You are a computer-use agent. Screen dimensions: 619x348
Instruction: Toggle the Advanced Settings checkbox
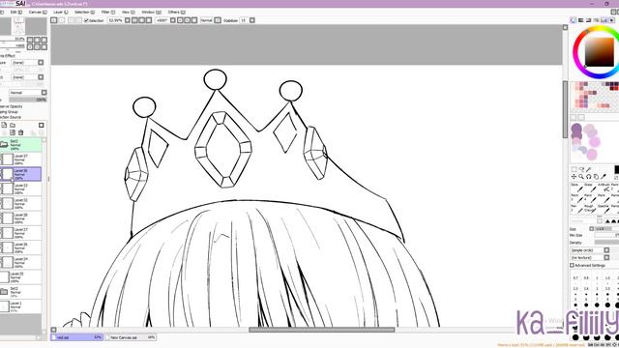click(x=572, y=265)
